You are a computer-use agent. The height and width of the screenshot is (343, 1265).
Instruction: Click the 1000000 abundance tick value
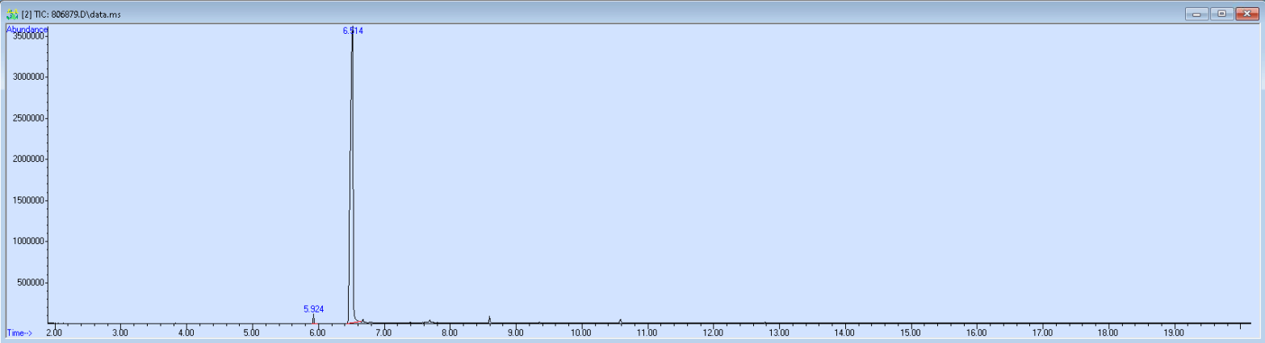[x=28, y=242]
